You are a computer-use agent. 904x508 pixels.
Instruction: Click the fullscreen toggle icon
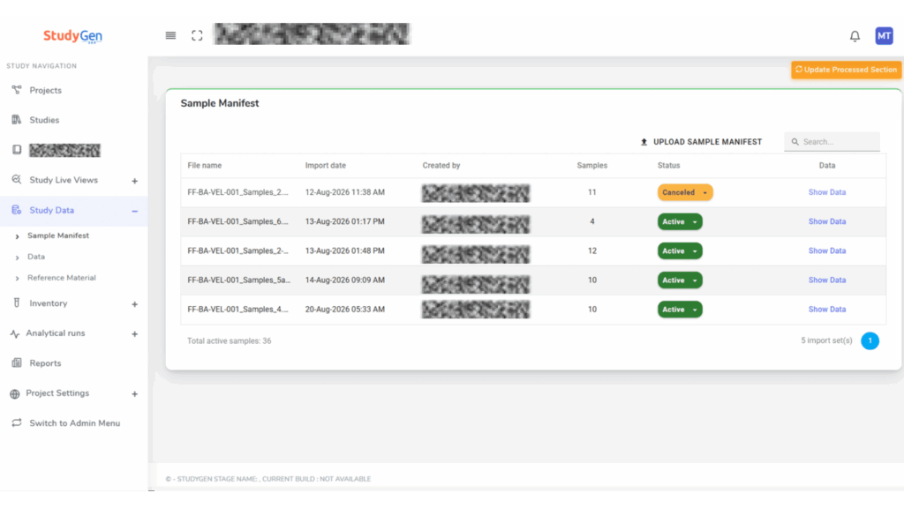(x=197, y=35)
